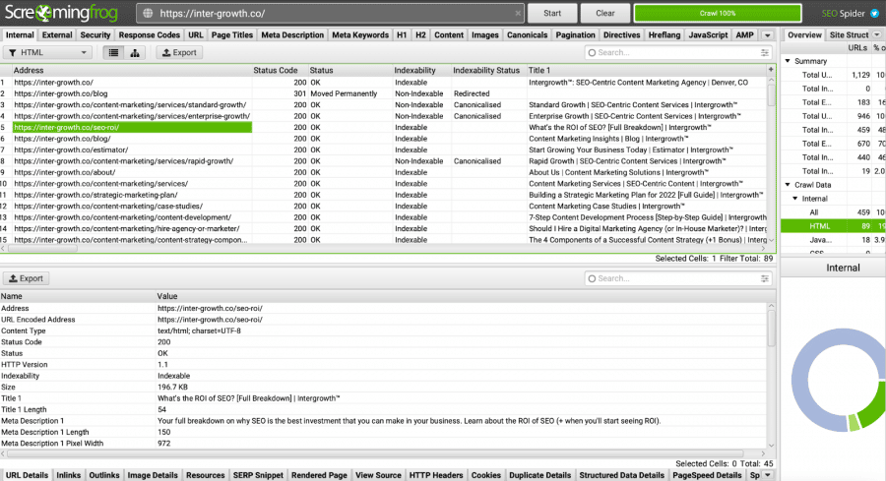Click the globe icon in URL bar
886x481 pixels.
pos(148,13)
